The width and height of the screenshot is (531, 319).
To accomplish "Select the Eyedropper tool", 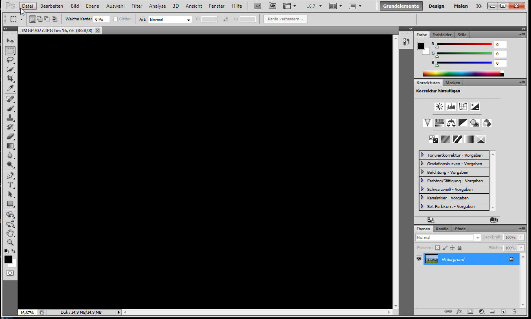I will [10, 88].
